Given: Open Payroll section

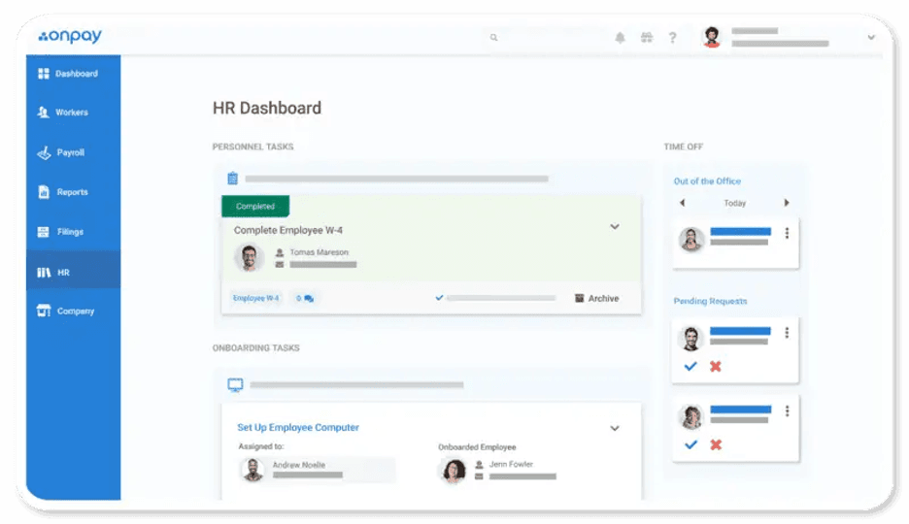Looking at the screenshot, I should (x=73, y=153).
